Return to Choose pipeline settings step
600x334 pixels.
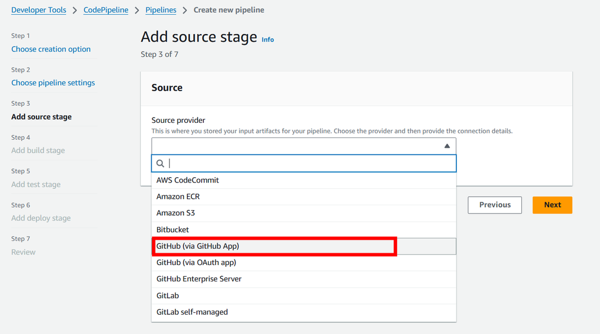pyautogui.click(x=53, y=82)
